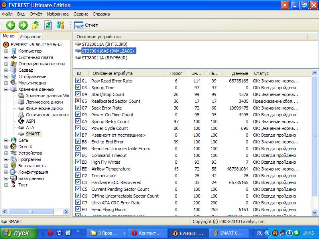The image size is (319, 239).
Task: Select ATA item in the tree
Action: click(x=30, y=127)
